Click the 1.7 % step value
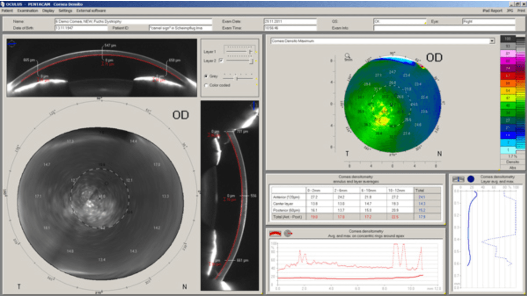This screenshot has width=529, height=296. point(512,156)
